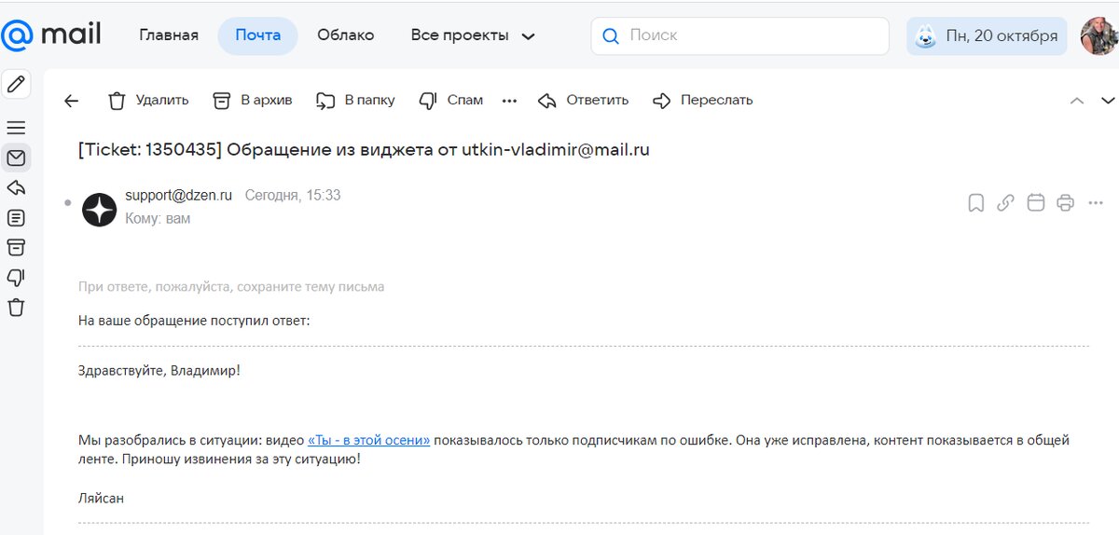Image resolution: width=1119 pixels, height=535 pixels.
Task: Open the letter more options ellipsis
Action: click(1095, 203)
